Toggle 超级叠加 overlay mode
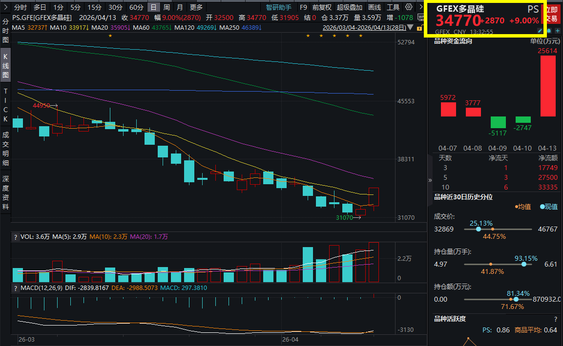The width and height of the screenshot is (563, 346). click(350, 7)
